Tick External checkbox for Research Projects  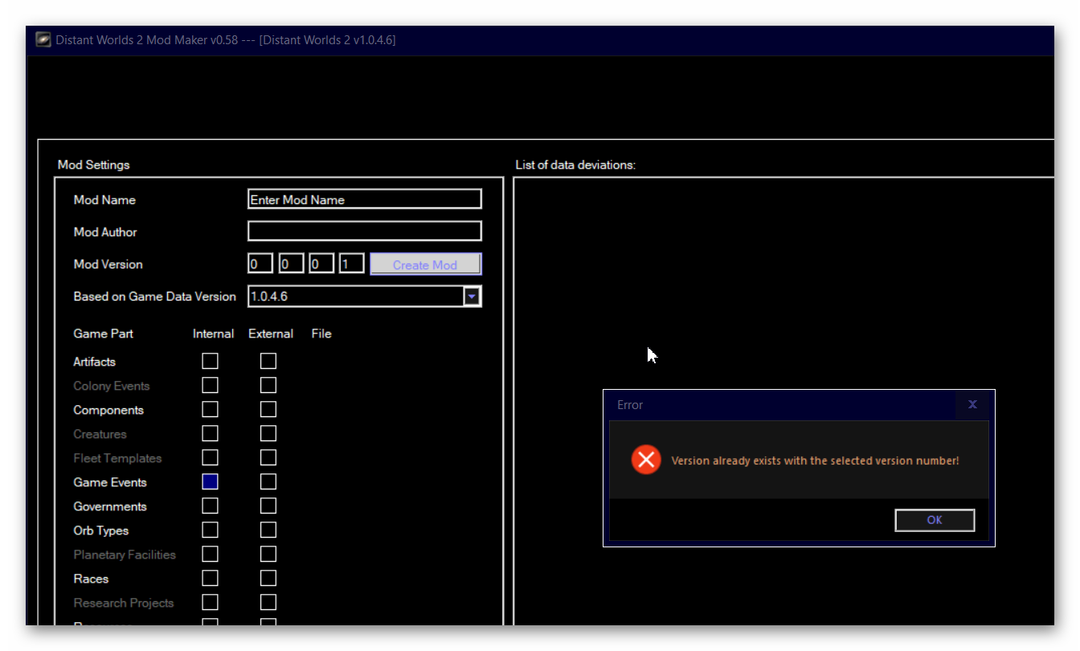tap(268, 602)
